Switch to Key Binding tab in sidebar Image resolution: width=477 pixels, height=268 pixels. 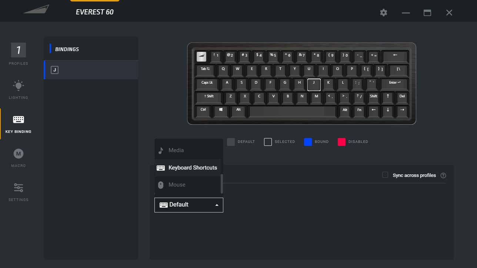(x=18, y=124)
